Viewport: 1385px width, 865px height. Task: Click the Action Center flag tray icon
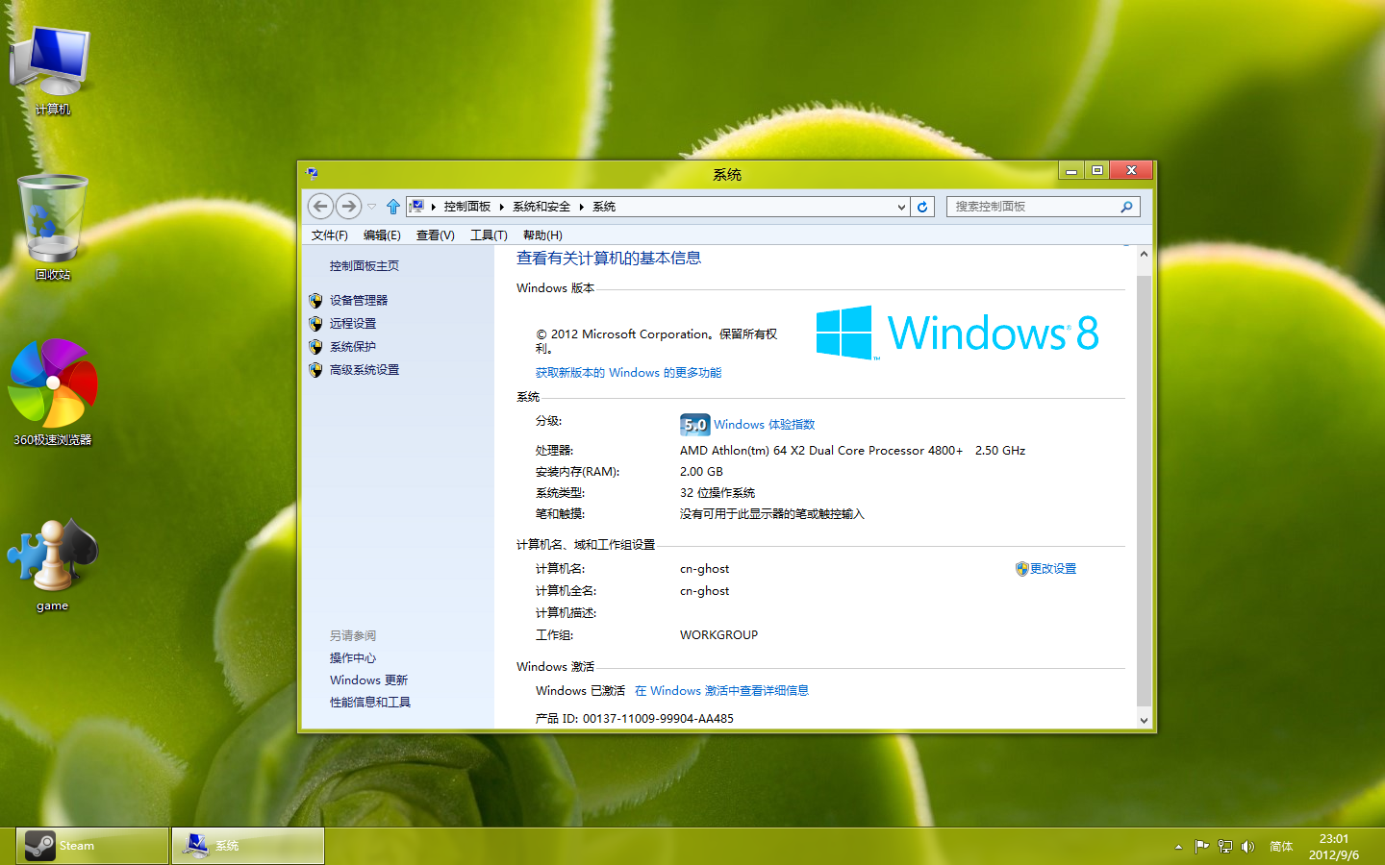(x=1201, y=847)
